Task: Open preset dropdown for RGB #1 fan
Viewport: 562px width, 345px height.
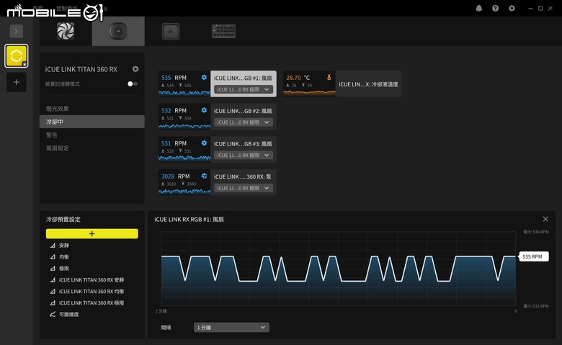Action: (x=244, y=89)
